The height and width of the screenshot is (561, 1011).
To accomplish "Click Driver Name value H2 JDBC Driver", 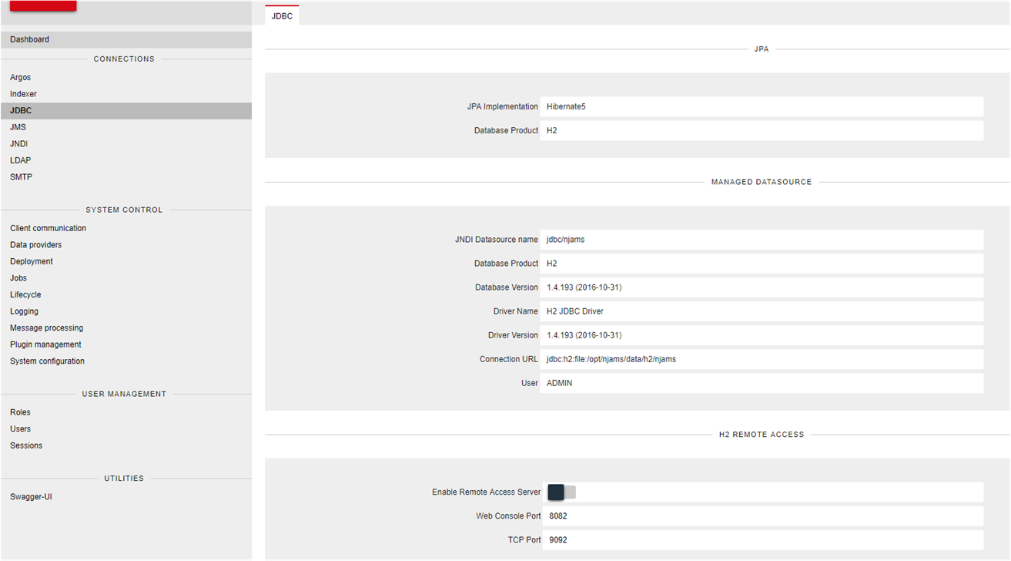I will click(762, 311).
